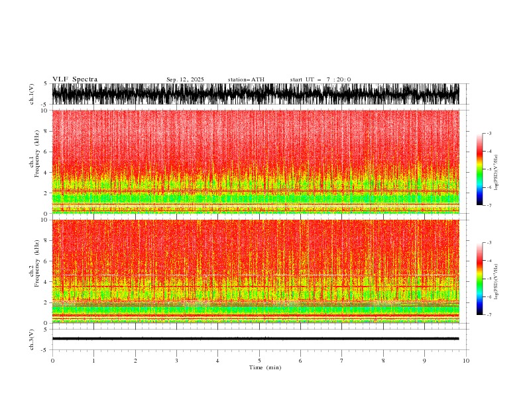525x405 pixels.
Task: Click the "ch.1(V)" axis label
Action: pyautogui.click(x=32, y=94)
